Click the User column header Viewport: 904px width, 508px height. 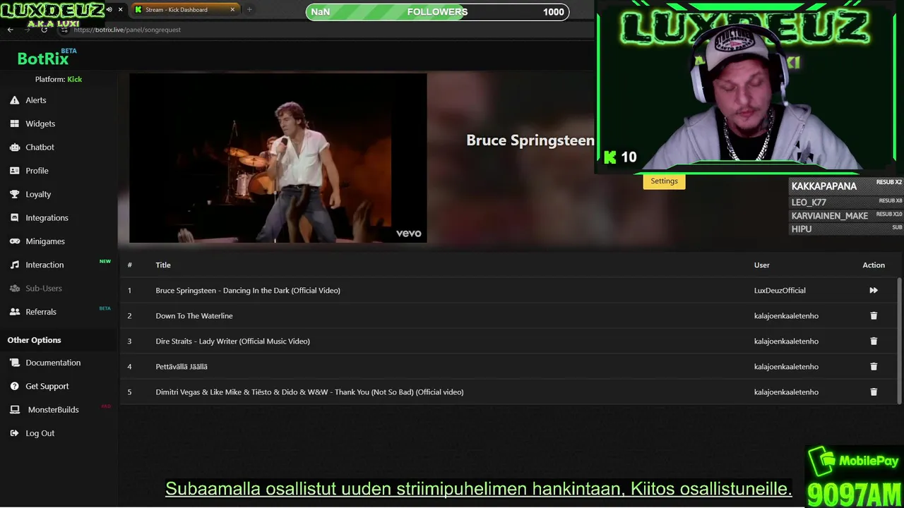pyautogui.click(x=762, y=265)
